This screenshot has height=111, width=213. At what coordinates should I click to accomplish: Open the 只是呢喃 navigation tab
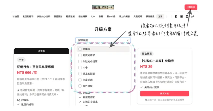point(138,17)
